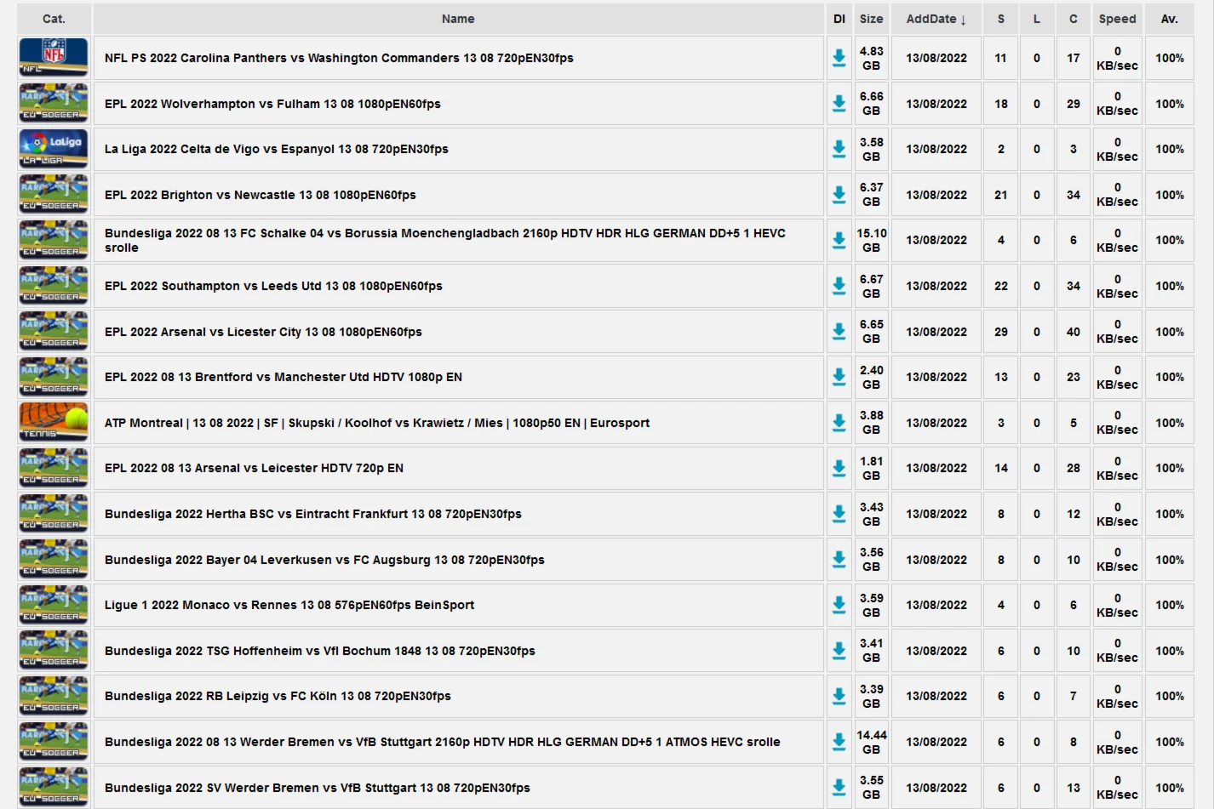Click download icon for Brentford vs Manchester Utd
This screenshot has width=1214, height=809.
coord(839,377)
